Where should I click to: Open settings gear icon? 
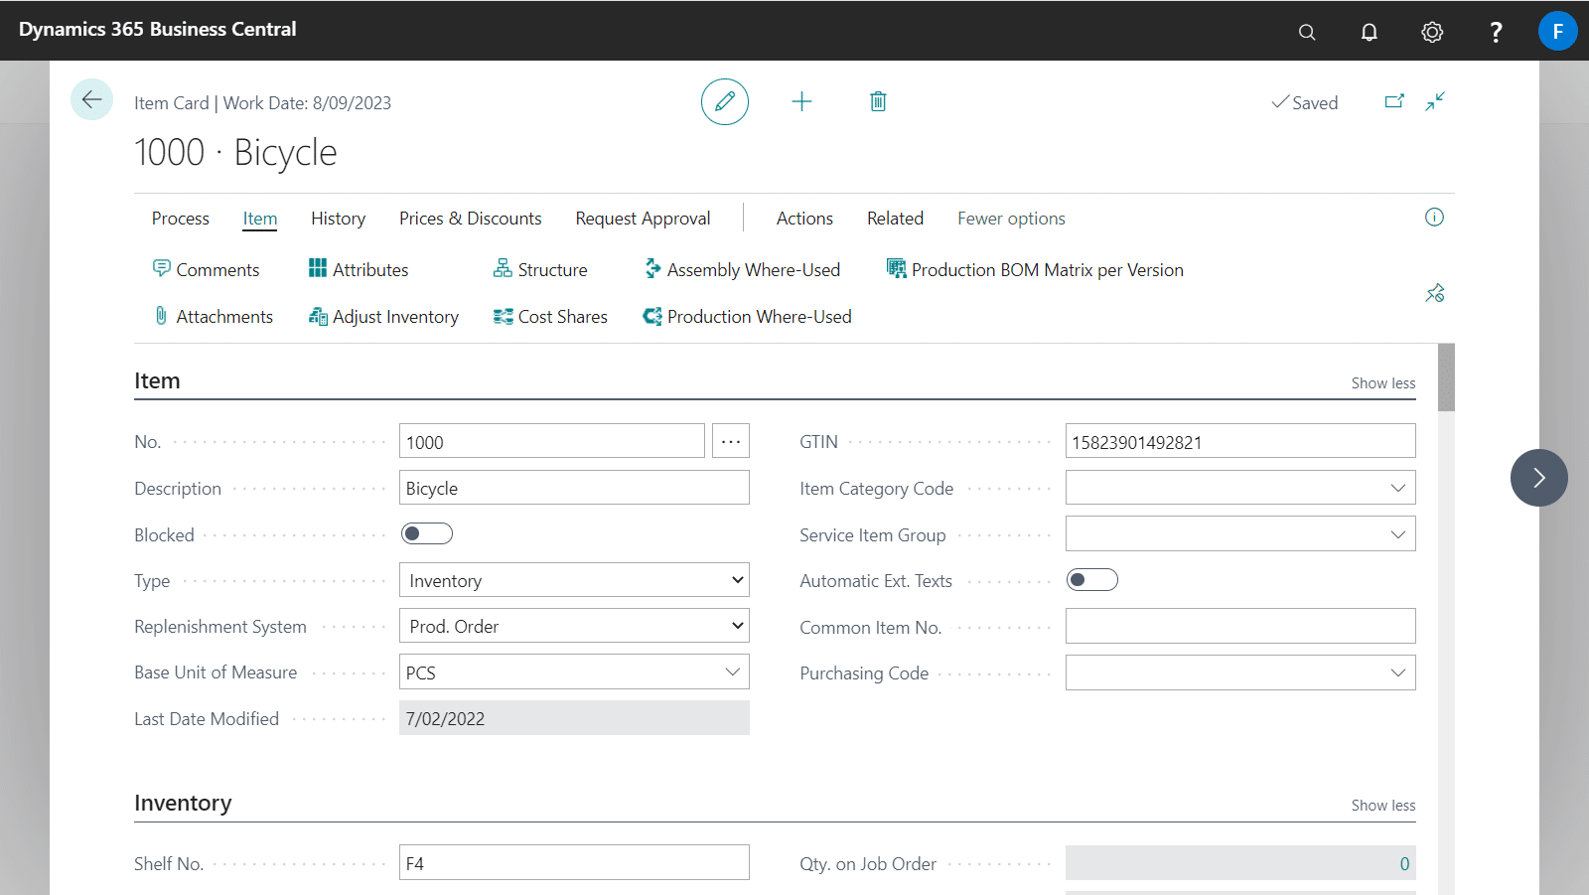[x=1432, y=32]
